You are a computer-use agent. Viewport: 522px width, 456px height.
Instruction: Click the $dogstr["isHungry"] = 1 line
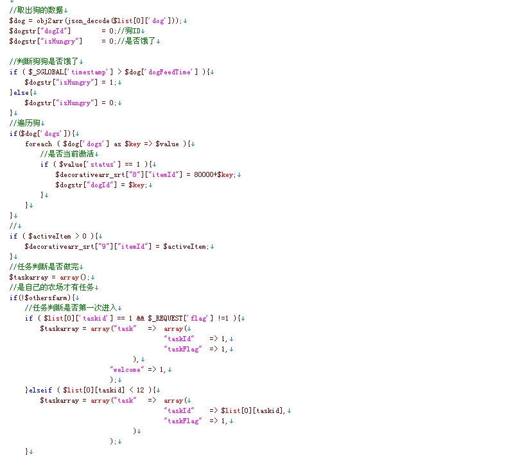point(73,82)
